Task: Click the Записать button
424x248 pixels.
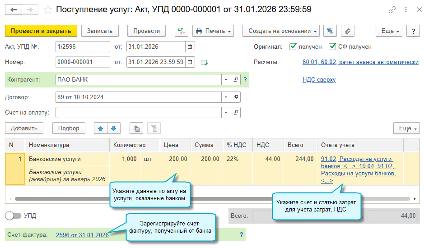Action: pyautogui.click(x=100, y=31)
